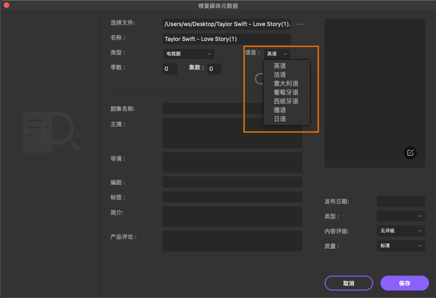Click the magnifier placeholder graphic
This screenshot has width=436, height=298.
[x=51, y=132]
